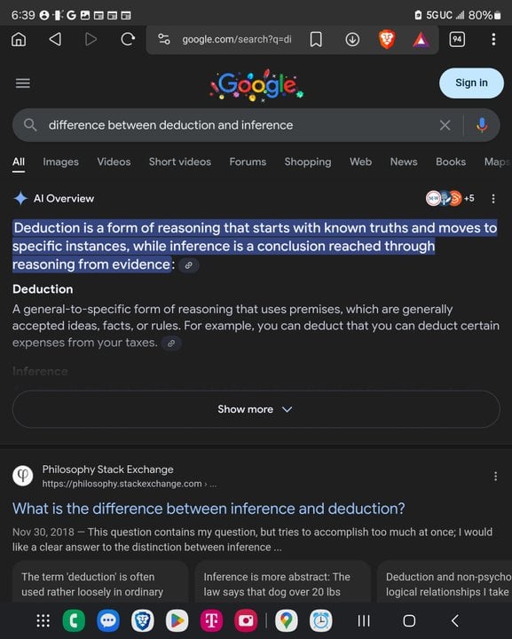Open AI Overview three-dot options
This screenshot has height=639, width=512.
(x=493, y=199)
